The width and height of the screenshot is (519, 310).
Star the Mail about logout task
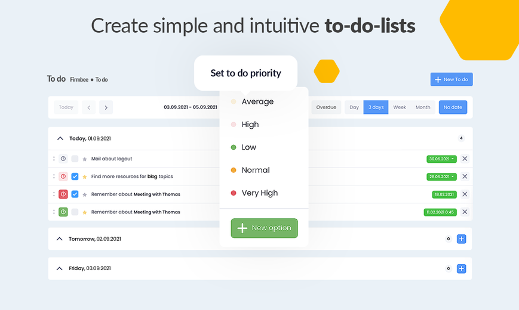tap(85, 159)
